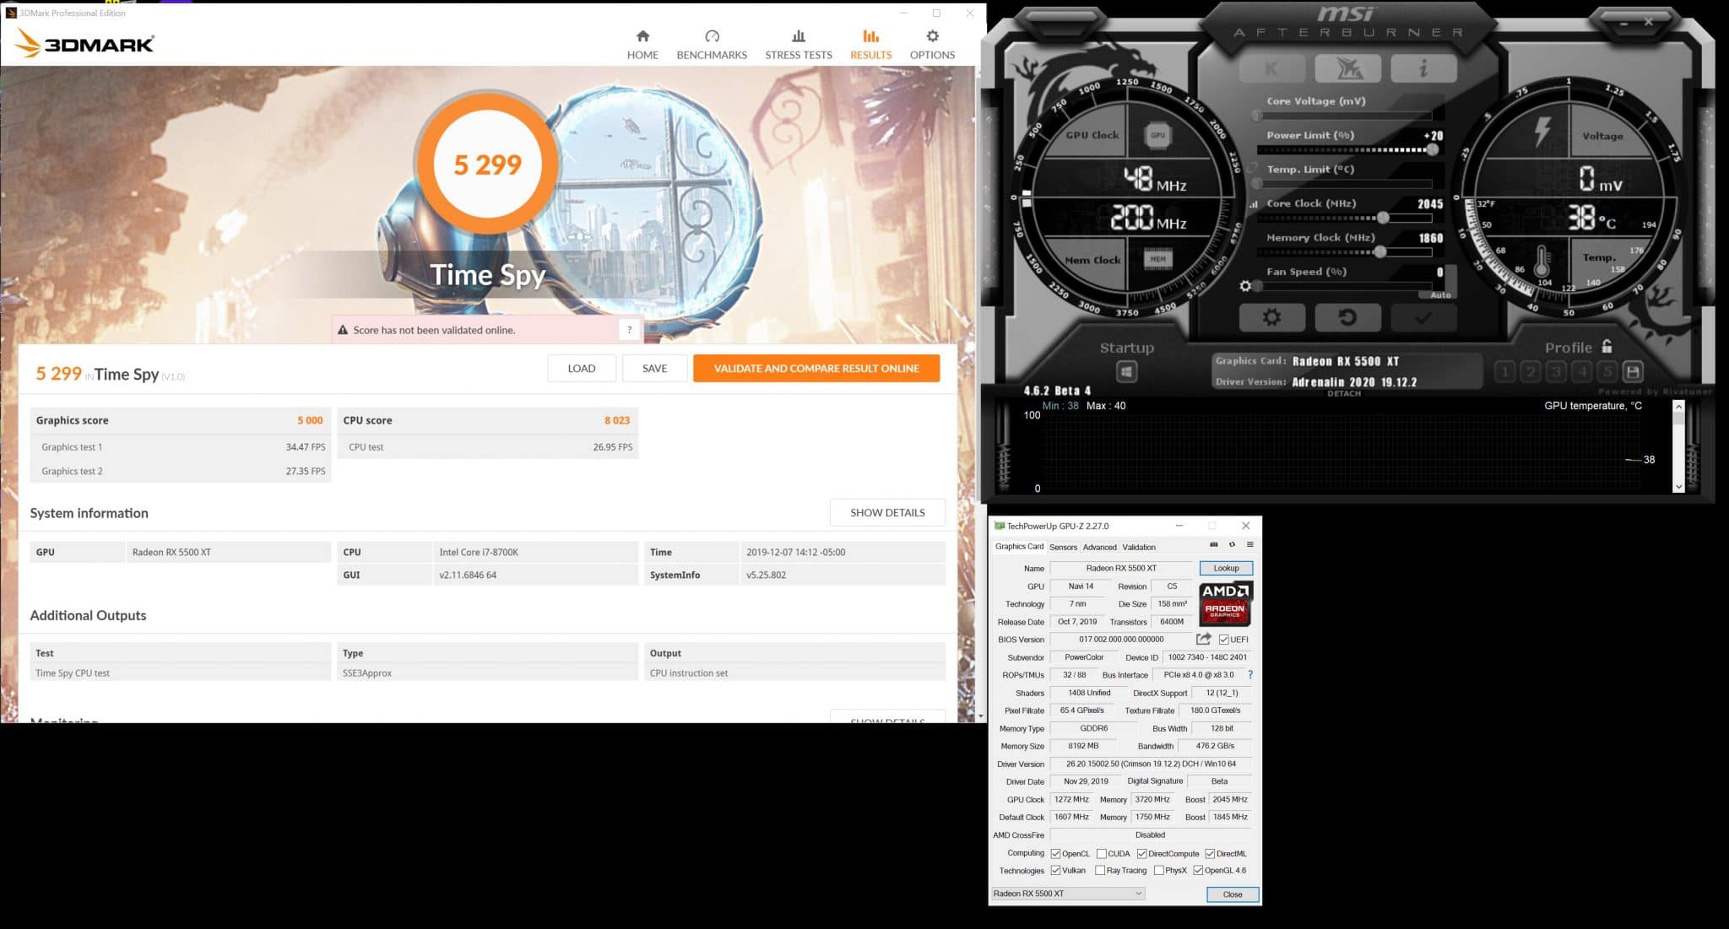Click the Kombustor 'K' button

[1271, 68]
